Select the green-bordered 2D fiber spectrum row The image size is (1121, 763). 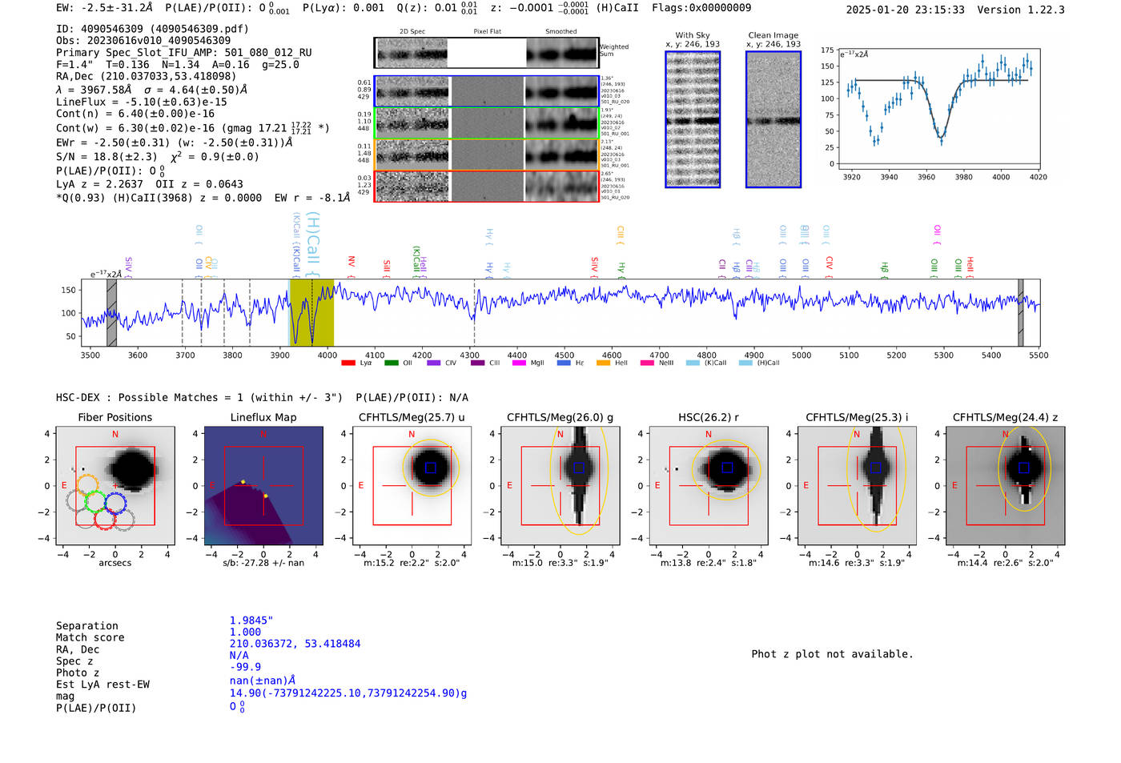pyautogui.click(x=486, y=123)
